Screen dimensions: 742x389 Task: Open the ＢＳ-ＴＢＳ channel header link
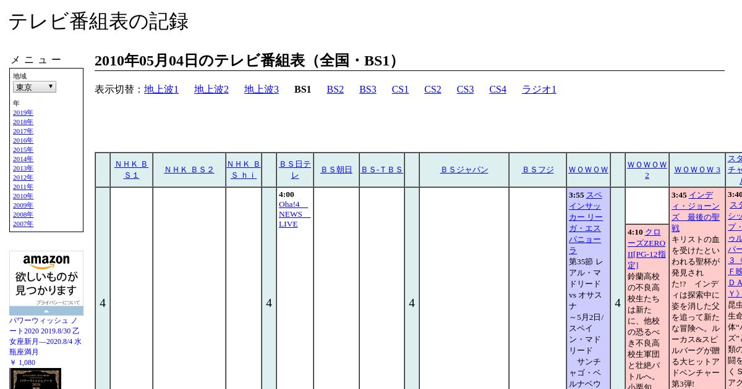coord(382,170)
